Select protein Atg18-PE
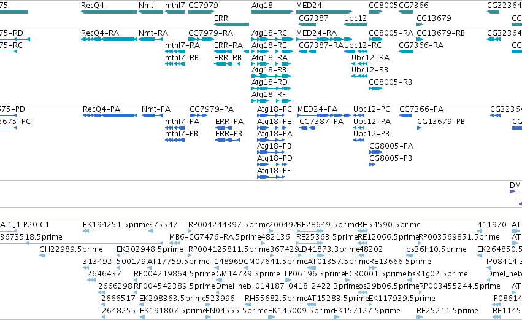Screen dimensions: 522x320 coord(272,128)
